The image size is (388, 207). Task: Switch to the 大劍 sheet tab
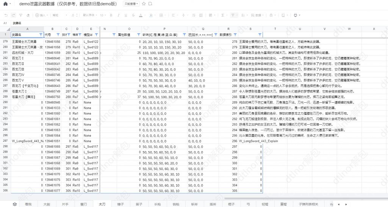47,204
